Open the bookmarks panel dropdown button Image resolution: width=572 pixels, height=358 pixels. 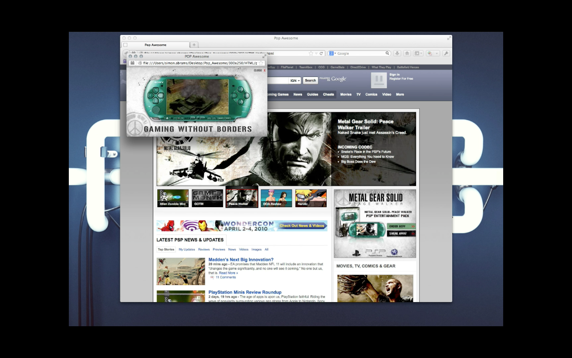click(x=418, y=53)
